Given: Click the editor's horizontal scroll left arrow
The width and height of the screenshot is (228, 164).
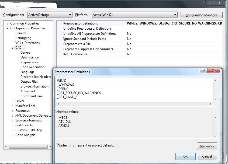Looking at the screenshot, I should tap(58, 104).
